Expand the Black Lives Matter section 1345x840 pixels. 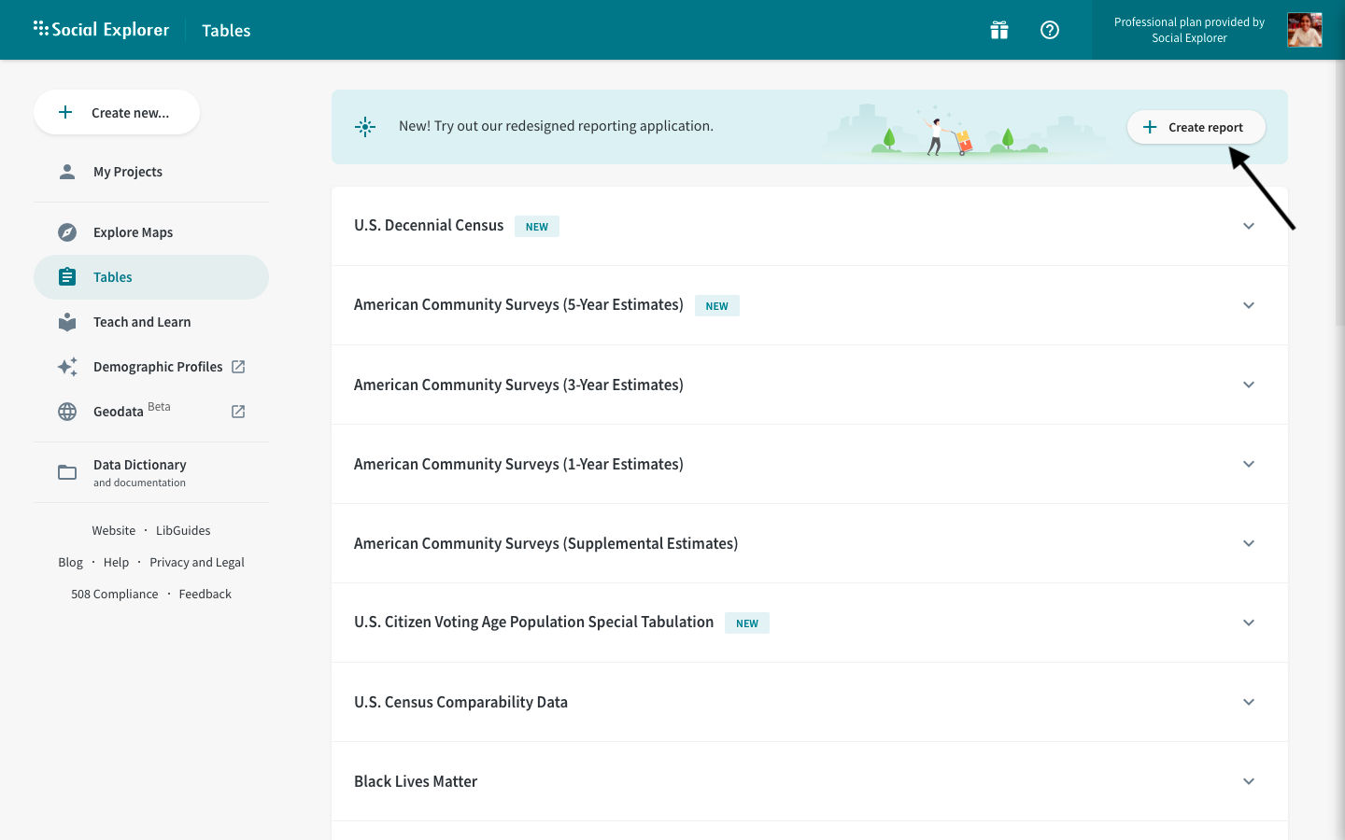point(1249,781)
